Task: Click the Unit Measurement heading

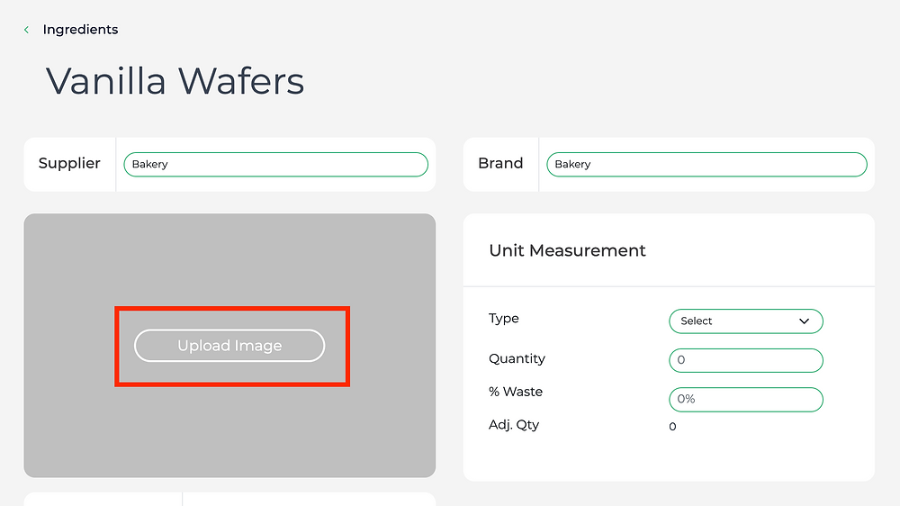Action: (x=567, y=250)
